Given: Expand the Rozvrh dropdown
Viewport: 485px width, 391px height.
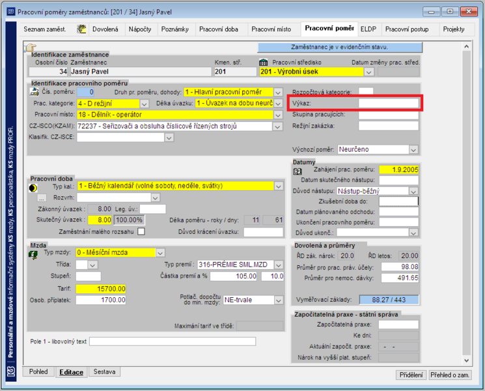Looking at the screenshot, I should 156,197.
